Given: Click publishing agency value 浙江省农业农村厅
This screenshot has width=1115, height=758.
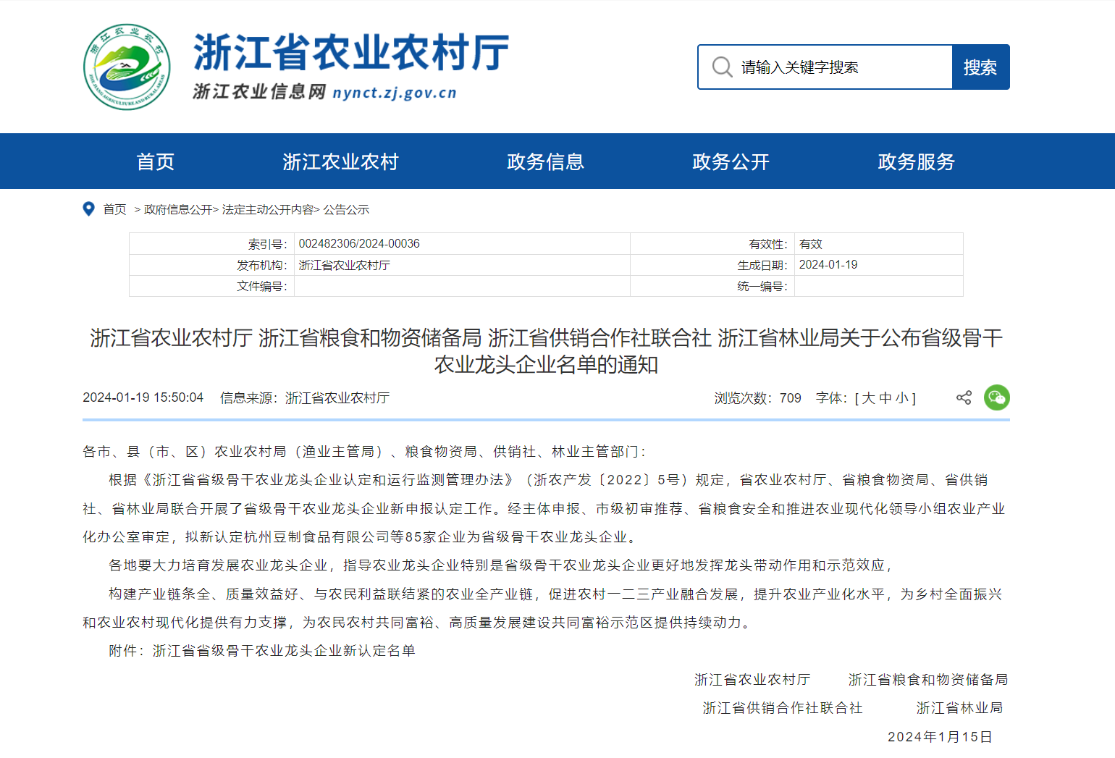Looking at the screenshot, I should pos(345,265).
